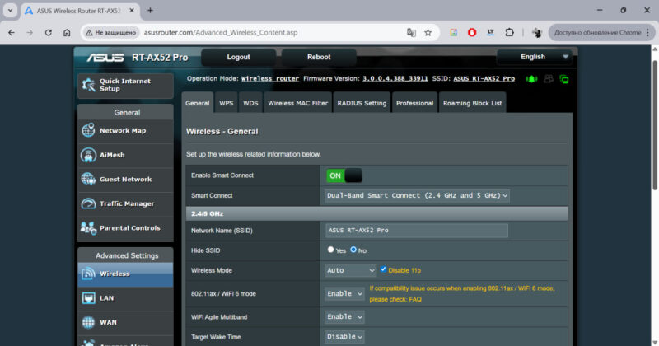
Task: Open firmware version 3.0.0.4.388_33911 link
Action: [x=395, y=78]
